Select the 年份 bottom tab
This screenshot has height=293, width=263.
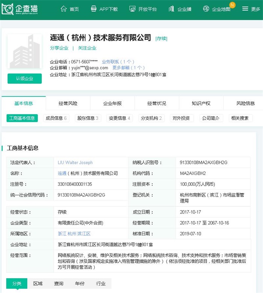coord(80,284)
